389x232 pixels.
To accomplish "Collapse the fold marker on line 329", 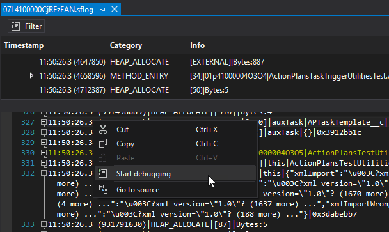I will (x=44, y=143).
